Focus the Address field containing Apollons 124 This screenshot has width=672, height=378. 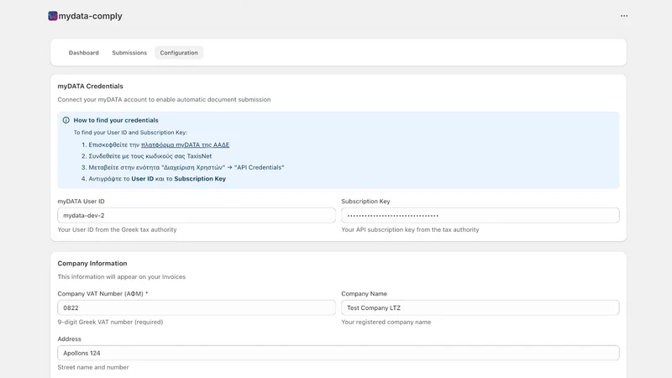339,353
